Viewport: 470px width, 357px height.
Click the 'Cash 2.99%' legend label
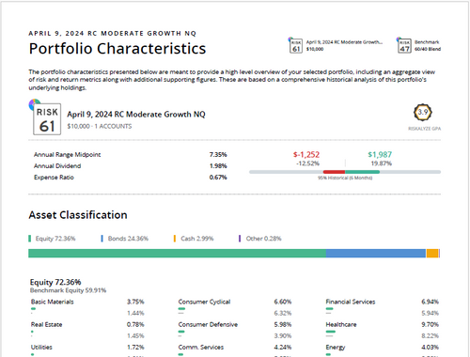[197, 239]
